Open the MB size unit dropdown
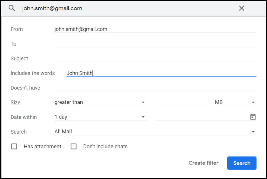 [235, 103]
